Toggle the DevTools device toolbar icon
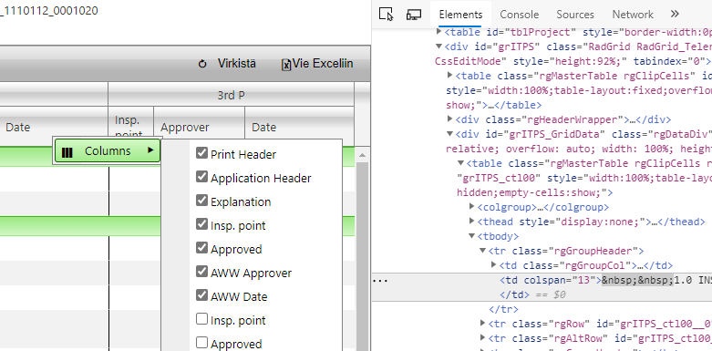The height and width of the screenshot is (351, 712). [x=414, y=14]
